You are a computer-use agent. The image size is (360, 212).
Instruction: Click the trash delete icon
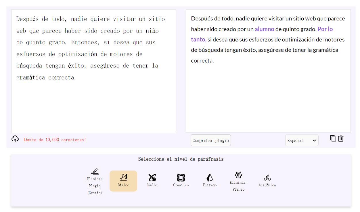(341, 138)
